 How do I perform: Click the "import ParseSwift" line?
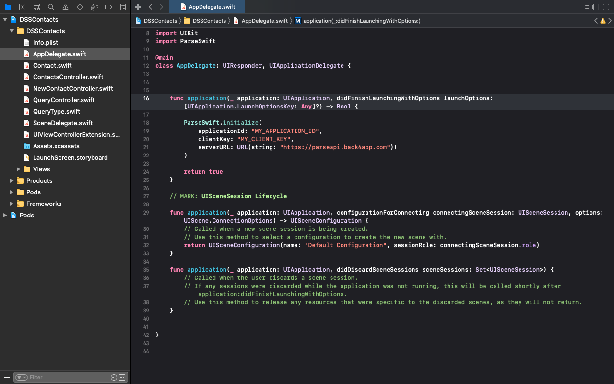[x=186, y=41]
